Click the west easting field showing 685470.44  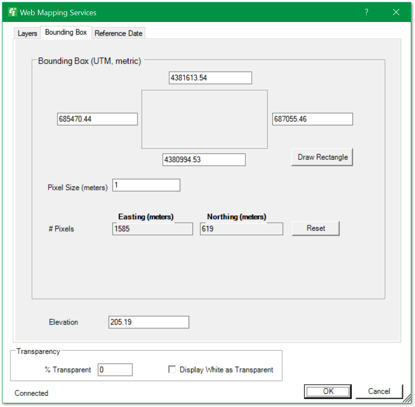pos(97,119)
